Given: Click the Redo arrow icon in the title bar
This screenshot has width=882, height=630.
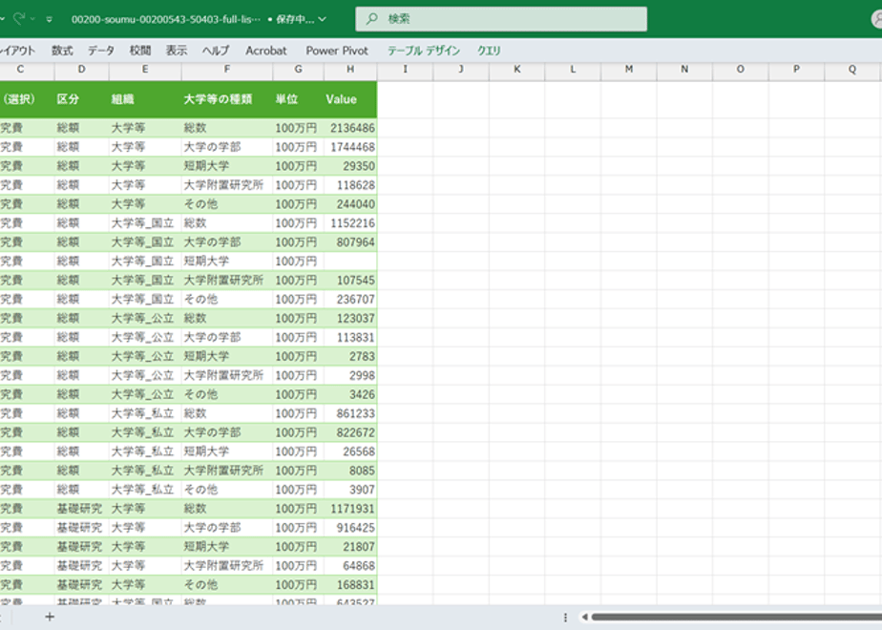Looking at the screenshot, I should 18,18.
